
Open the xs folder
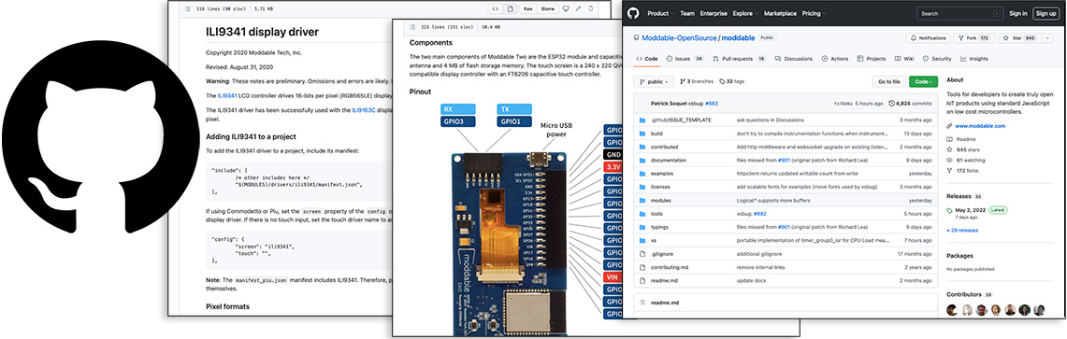coord(654,241)
